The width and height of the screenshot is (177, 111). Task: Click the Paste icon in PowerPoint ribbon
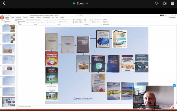tap(2, 21)
